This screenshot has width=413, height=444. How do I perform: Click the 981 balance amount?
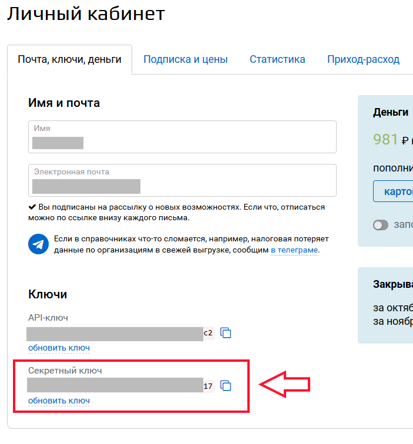point(385,139)
